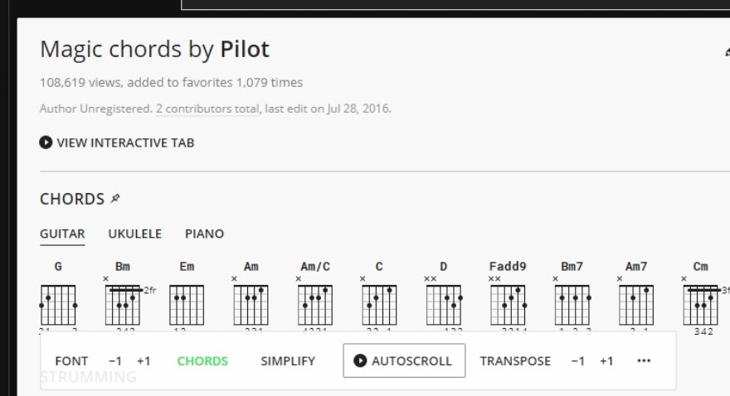The width and height of the screenshot is (730, 396).
Task: Toggle the SIMPLIFY chords option
Action: [288, 361]
